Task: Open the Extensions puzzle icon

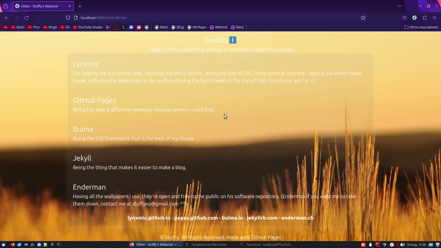Action: [424, 18]
